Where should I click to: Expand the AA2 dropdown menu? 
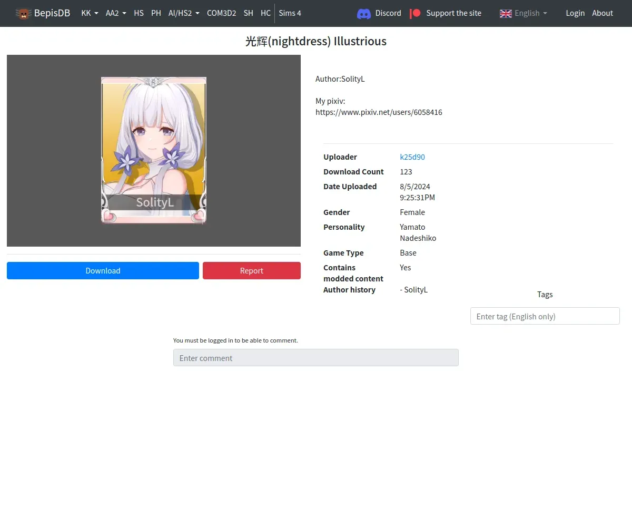point(116,13)
